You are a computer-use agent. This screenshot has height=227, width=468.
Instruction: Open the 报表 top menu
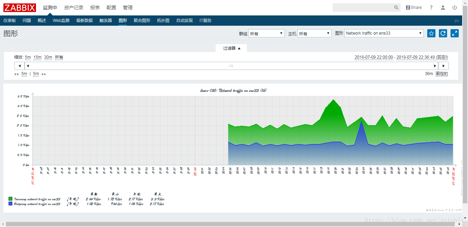tap(95, 8)
